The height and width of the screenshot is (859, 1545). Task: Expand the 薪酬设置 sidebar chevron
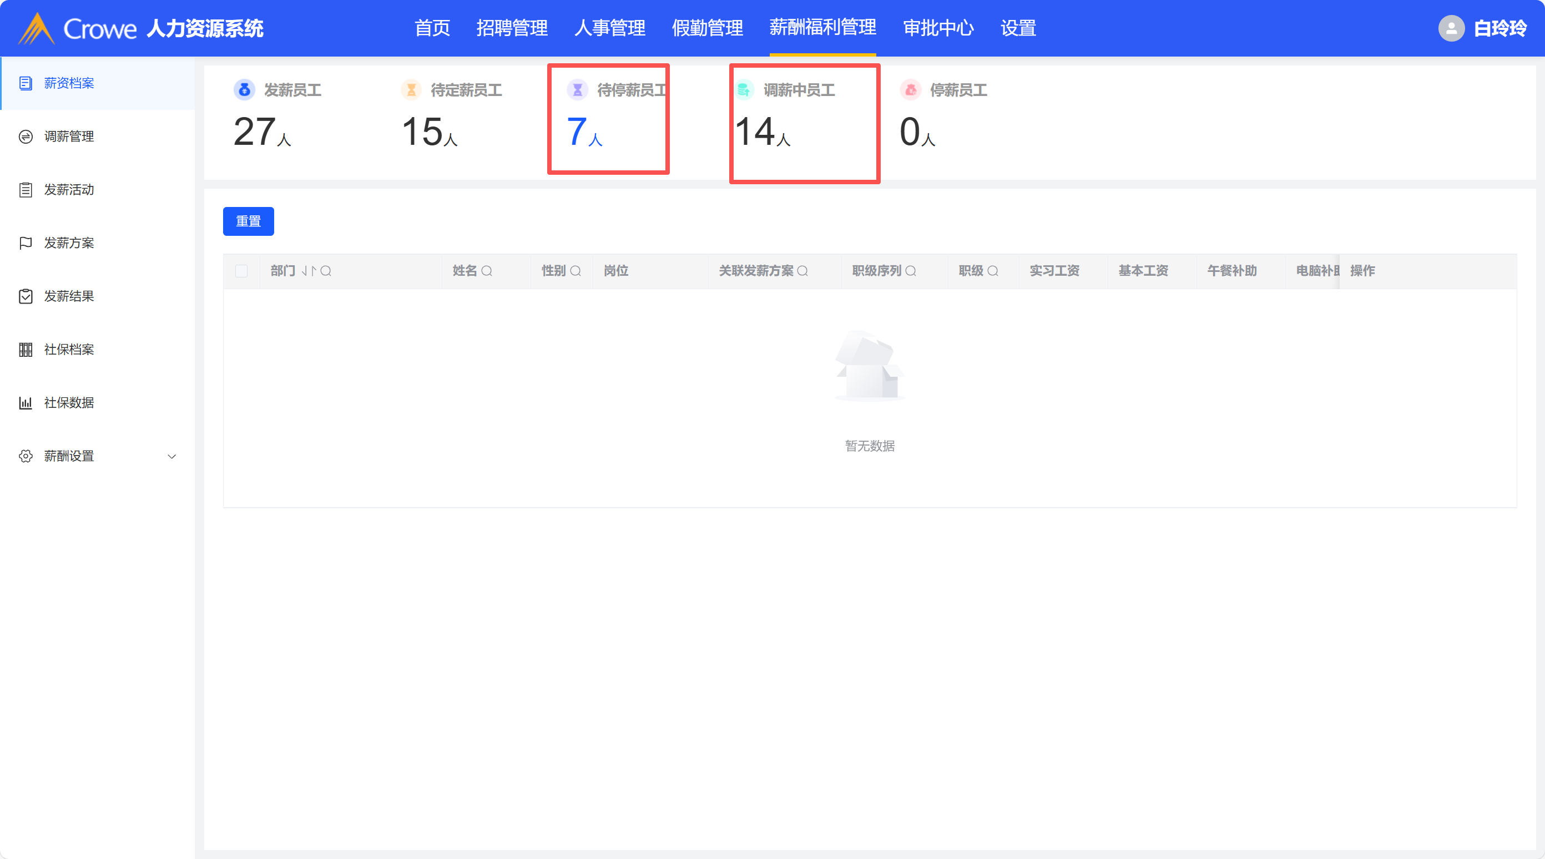(171, 457)
